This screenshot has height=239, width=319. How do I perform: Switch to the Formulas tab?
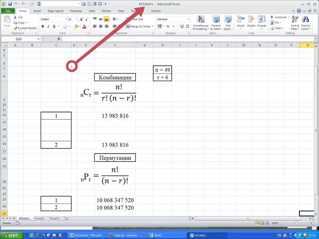[76, 11]
